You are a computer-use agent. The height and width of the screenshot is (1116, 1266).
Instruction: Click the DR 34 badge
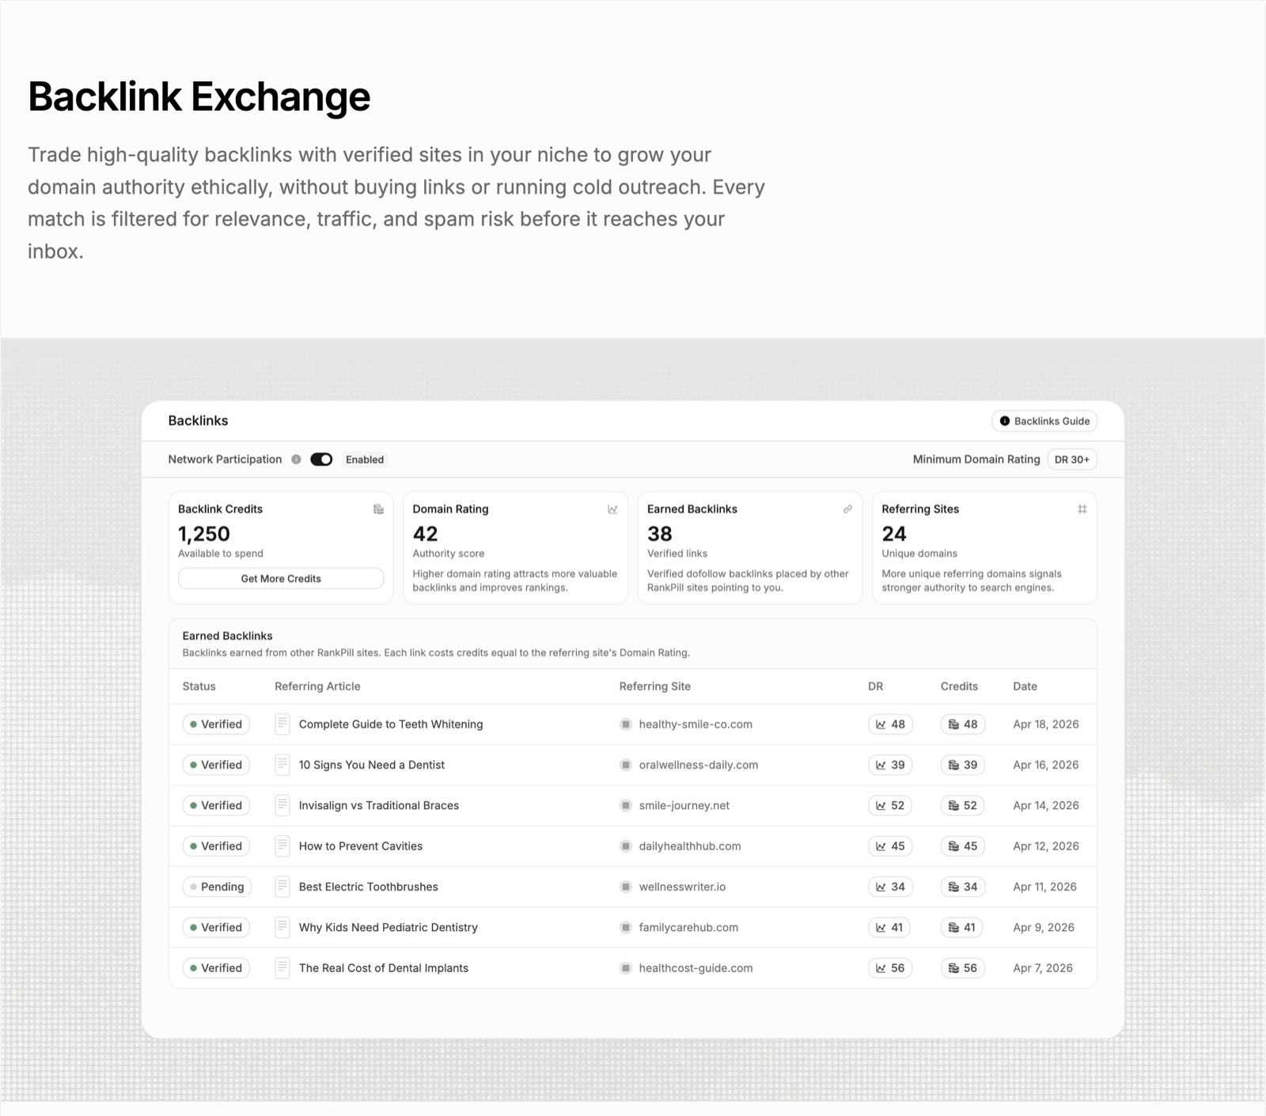click(x=890, y=887)
